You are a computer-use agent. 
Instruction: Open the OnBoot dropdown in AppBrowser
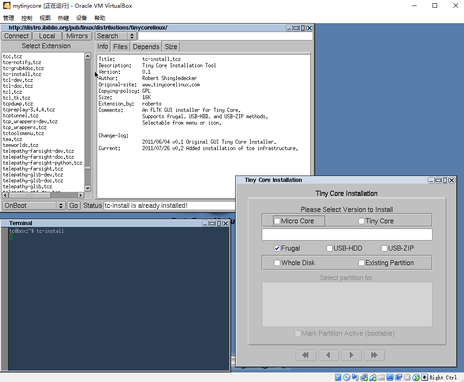click(x=61, y=205)
